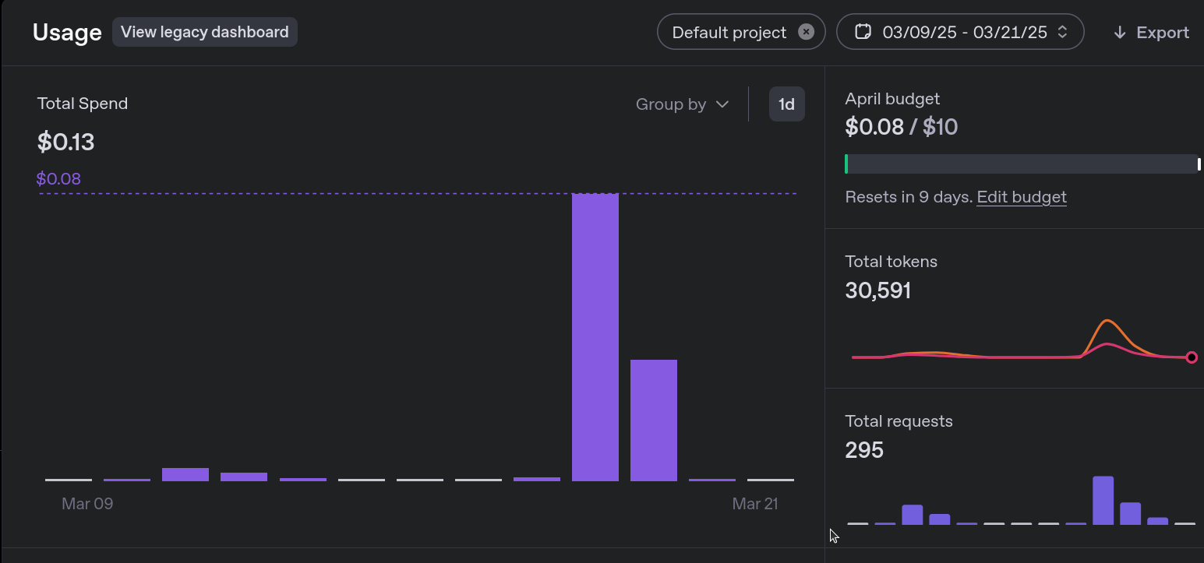
Task: Click the Edit budget link
Action: click(1021, 197)
